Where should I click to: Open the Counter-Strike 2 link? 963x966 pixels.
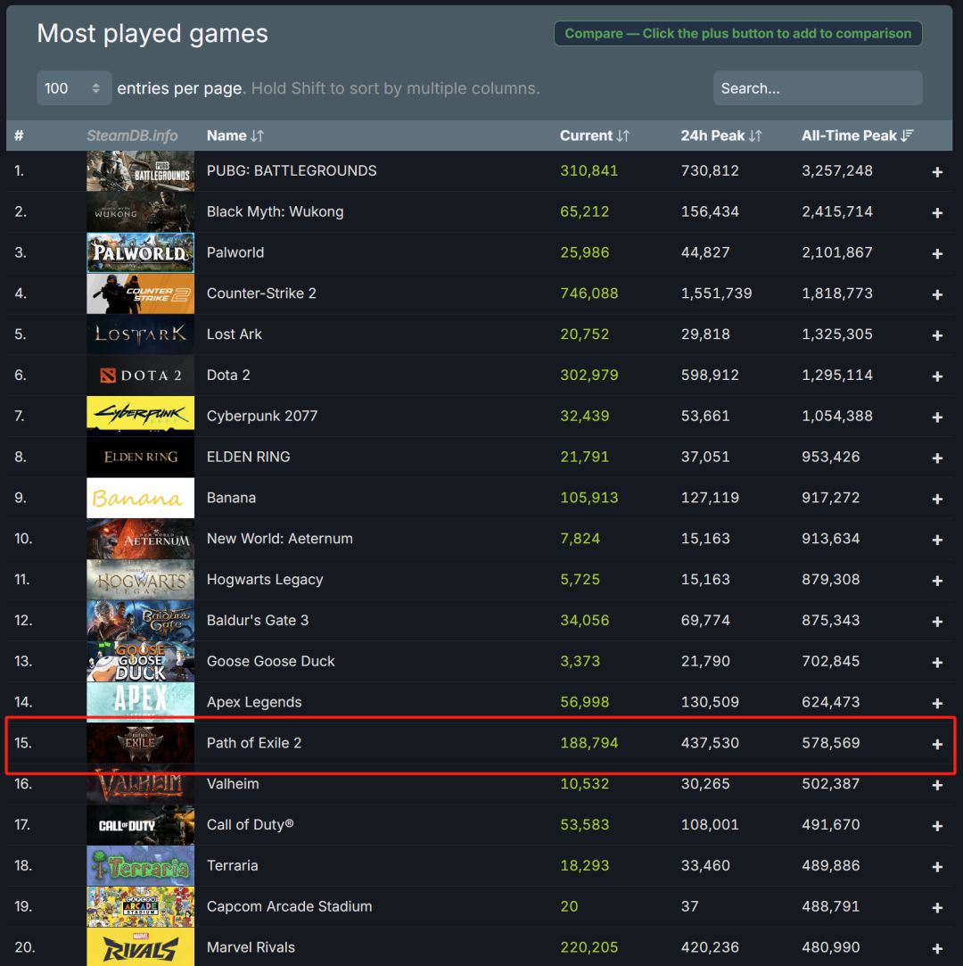(x=261, y=293)
